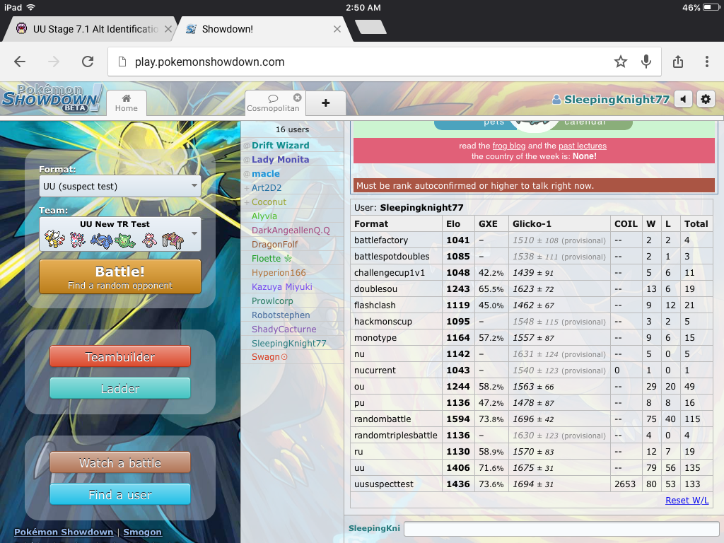
Task: Click the randombattle row format name
Action: 383,419
